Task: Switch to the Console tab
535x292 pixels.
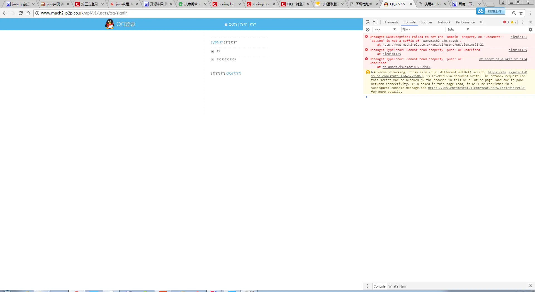Action: click(409, 22)
